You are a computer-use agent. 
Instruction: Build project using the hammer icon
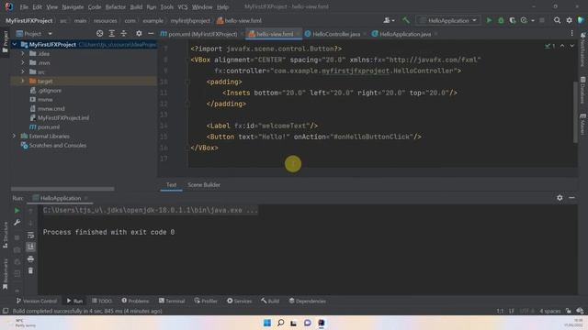click(x=406, y=20)
